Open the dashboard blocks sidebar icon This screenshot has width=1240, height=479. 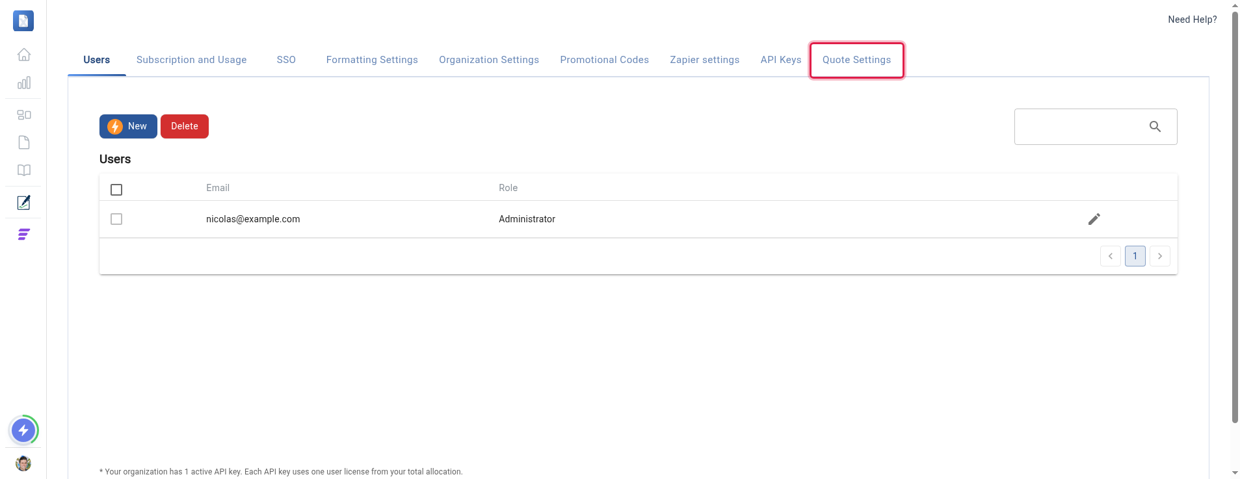[24, 115]
